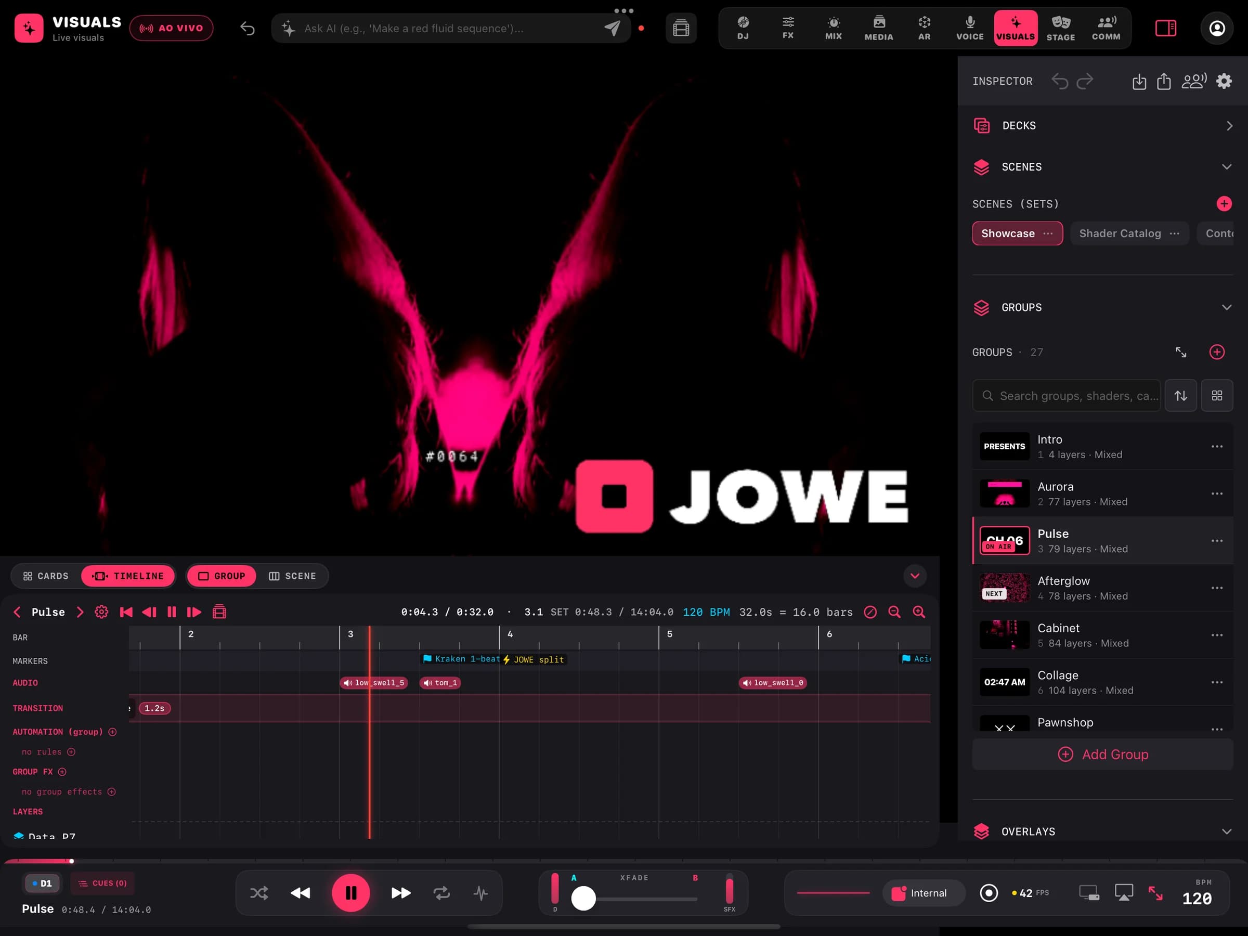Toggle the AO VIVO live mode
The height and width of the screenshot is (936, 1248).
pos(171,28)
